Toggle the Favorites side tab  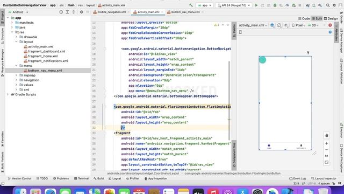click(2, 139)
